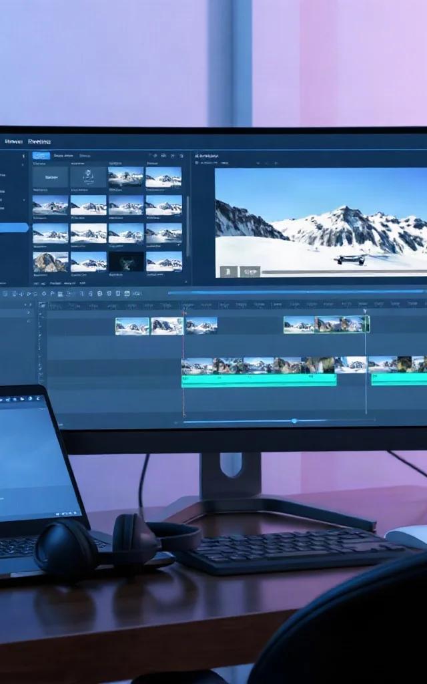
Task: Click the media panel vertical scrollbar
Action: click(187, 226)
